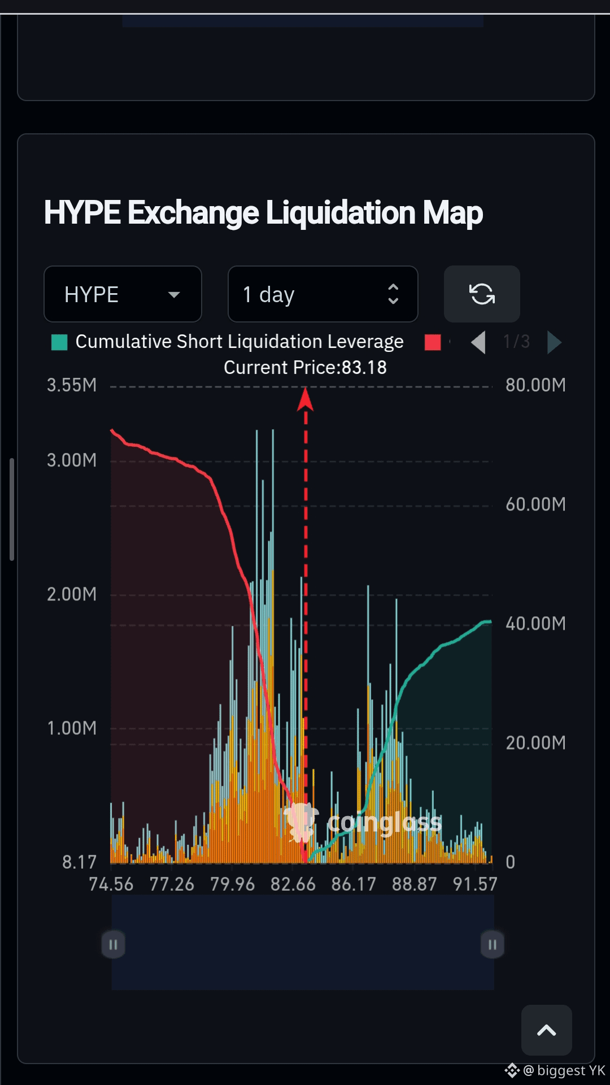Go to previous legend page arrow
The width and height of the screenshot is (610, 1085).
click(478, 342)
